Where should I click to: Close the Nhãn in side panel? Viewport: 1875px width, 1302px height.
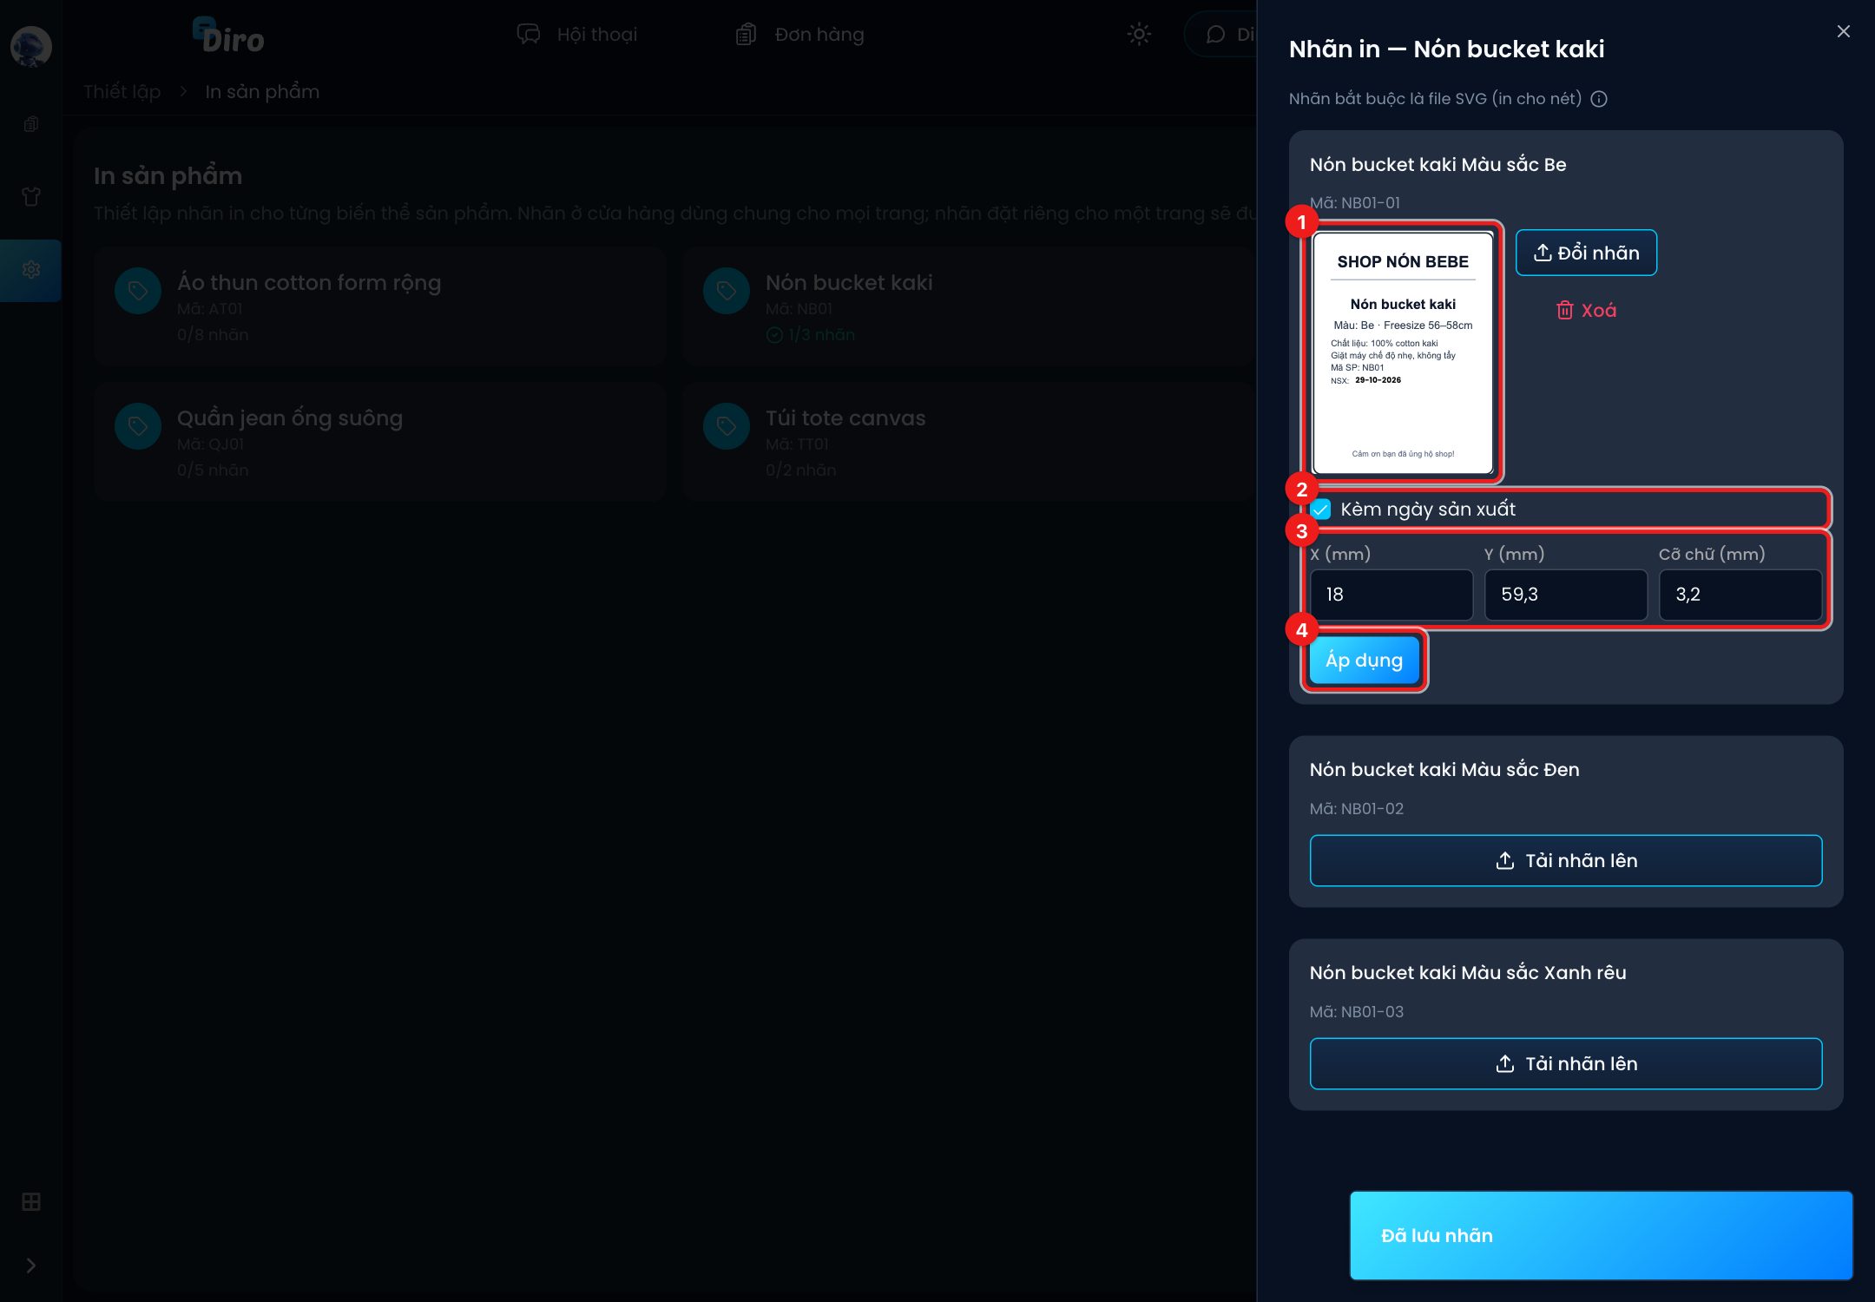(1844, 31)
